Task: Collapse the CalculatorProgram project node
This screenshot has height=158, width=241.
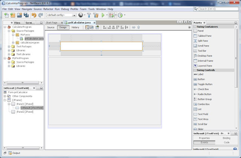Action: click(x=5, y=27)
